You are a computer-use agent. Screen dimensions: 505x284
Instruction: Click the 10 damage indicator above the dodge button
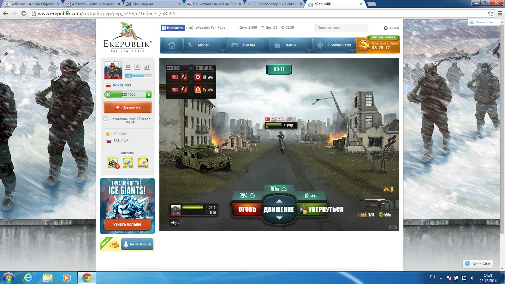point(310,196)
